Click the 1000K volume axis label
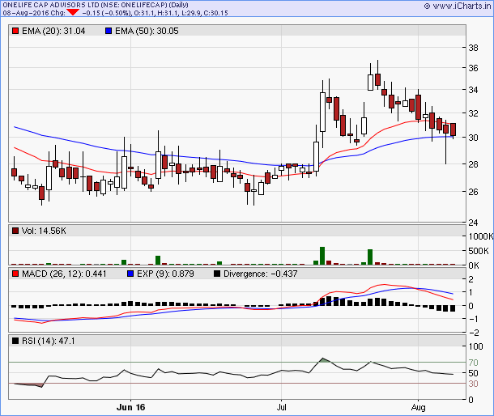Image resolution: width=494 pixels, height=416 pixels. tap(481, 236)
